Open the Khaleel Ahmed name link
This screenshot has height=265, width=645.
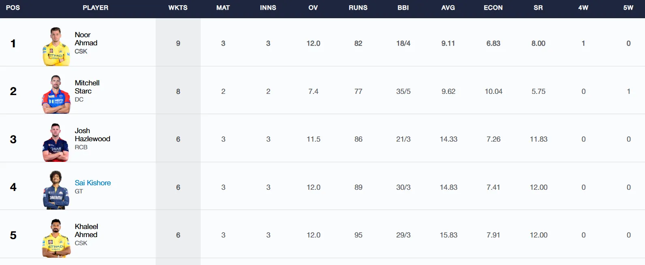(86, 231)
